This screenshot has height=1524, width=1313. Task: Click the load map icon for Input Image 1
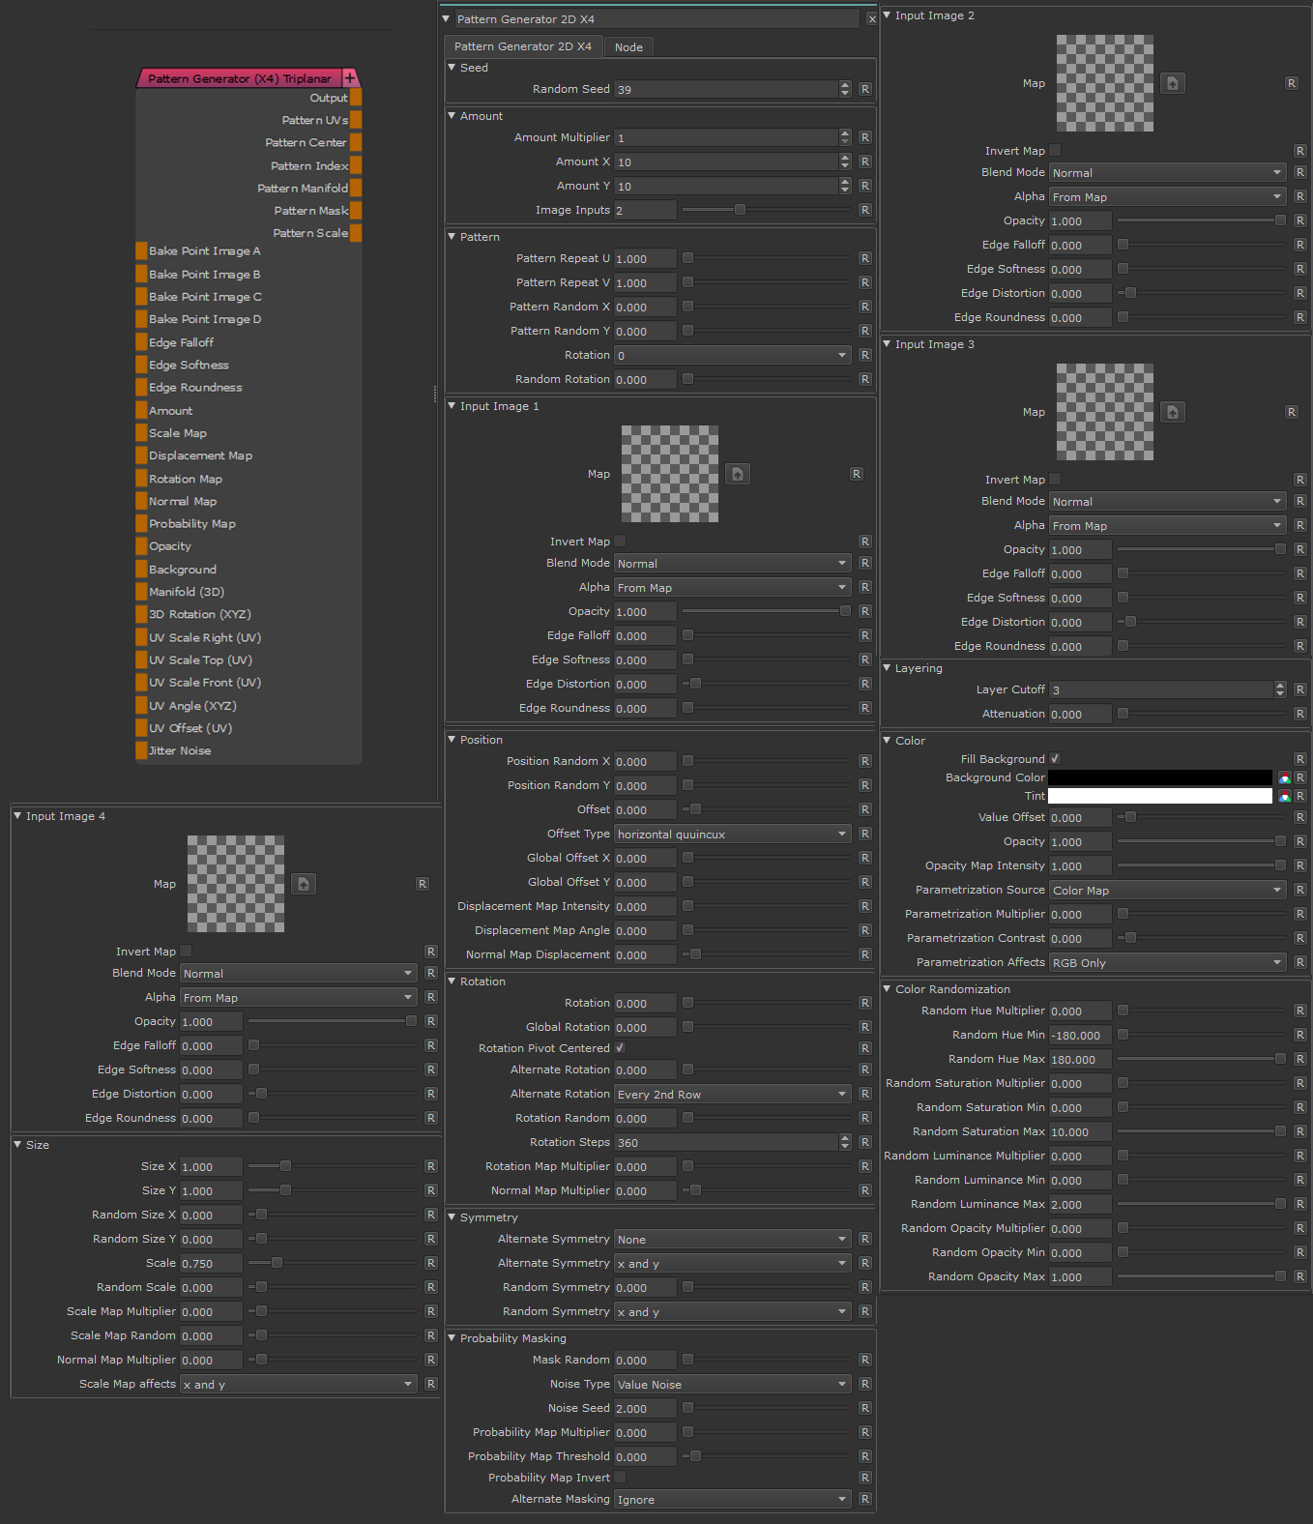point(738,474)
